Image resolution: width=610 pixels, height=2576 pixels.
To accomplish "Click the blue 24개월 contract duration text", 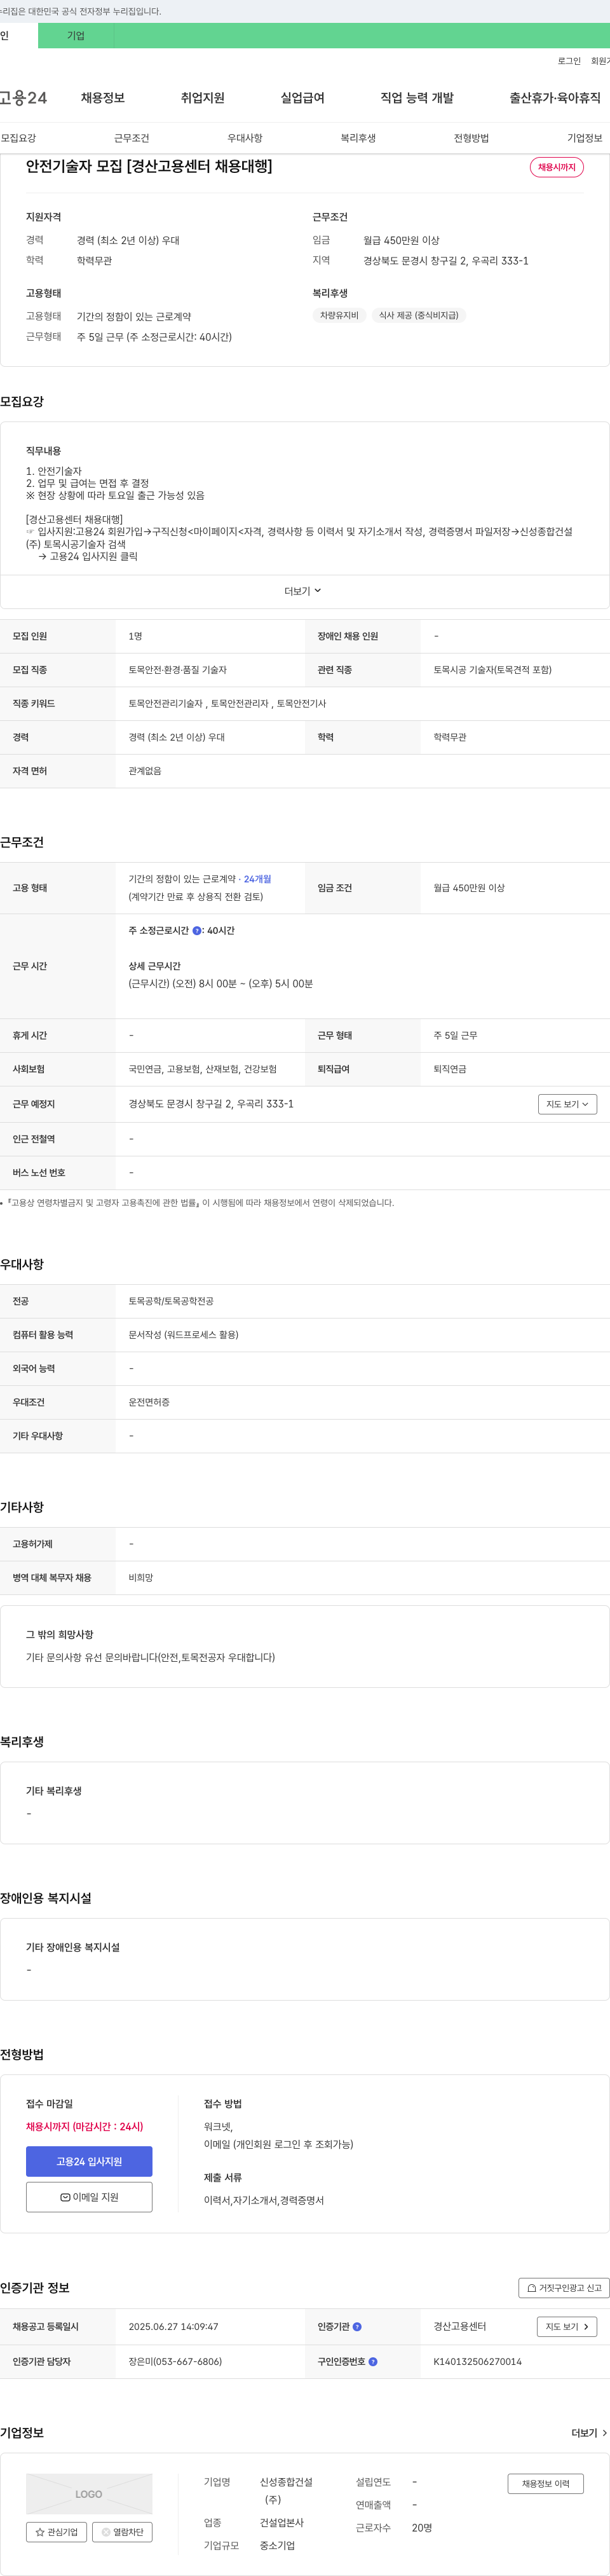I will click(x=257, y=879).
